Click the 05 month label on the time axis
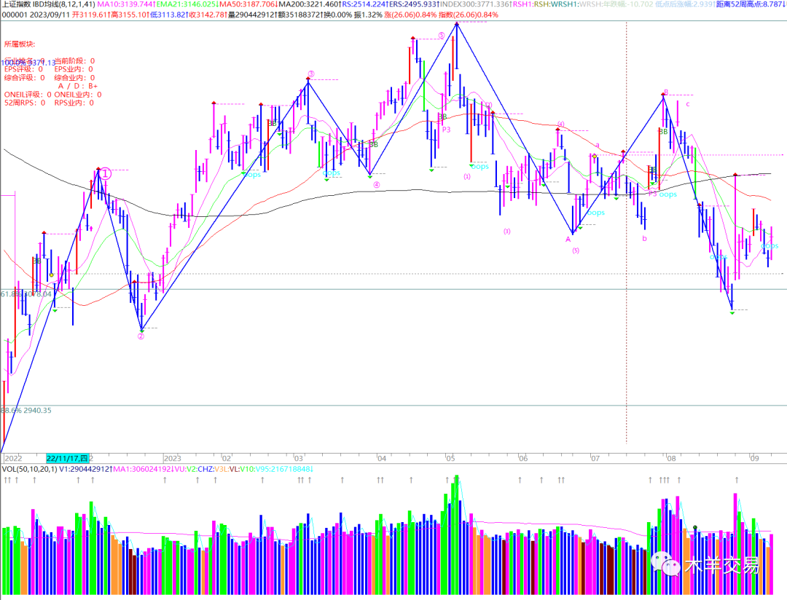Viewport: 787px width, 600px height. 450,459
